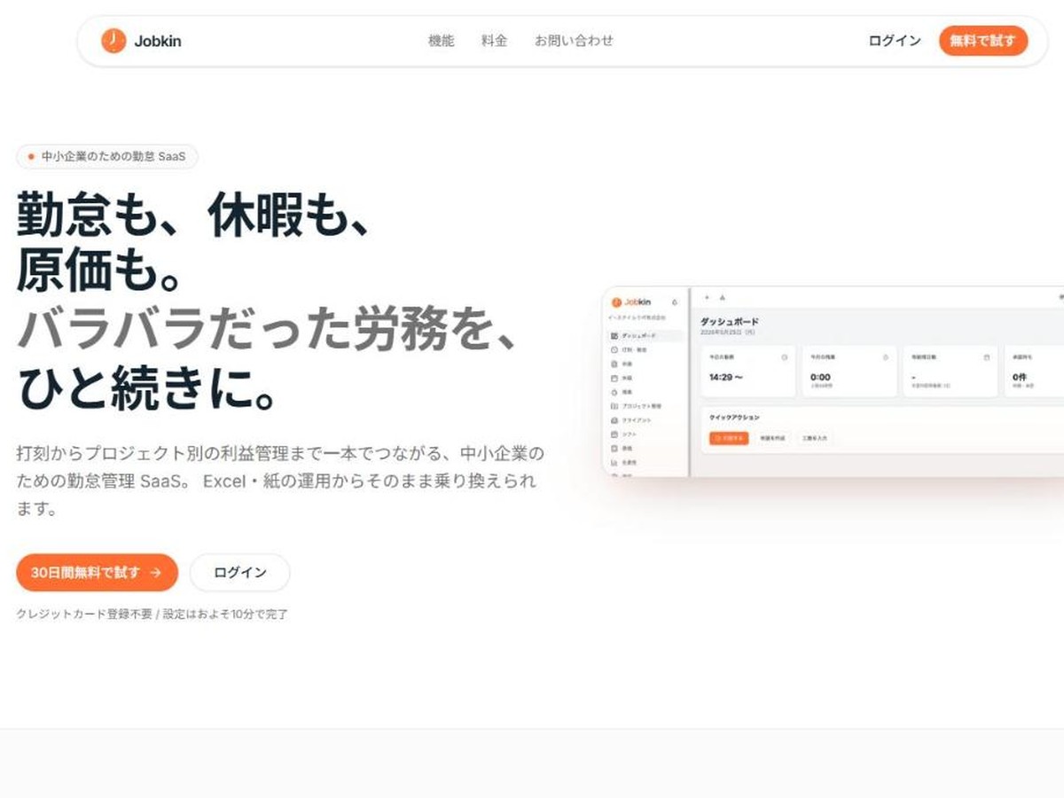Click the ダッシュボード title in the preview
This screenshot has width=1064, height=798.
click(x=730, y=321)
